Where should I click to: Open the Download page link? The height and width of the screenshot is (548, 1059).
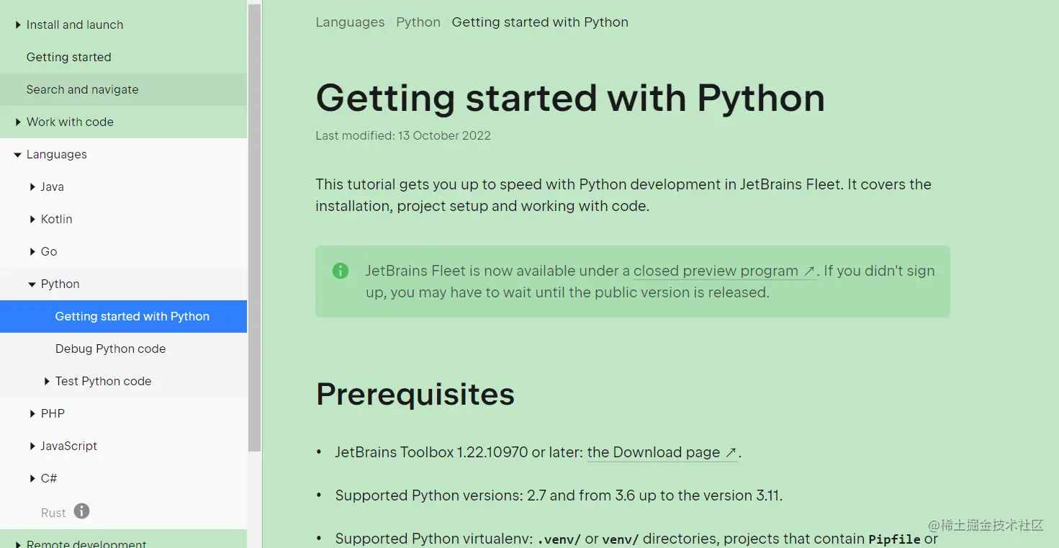coord(661,452)
